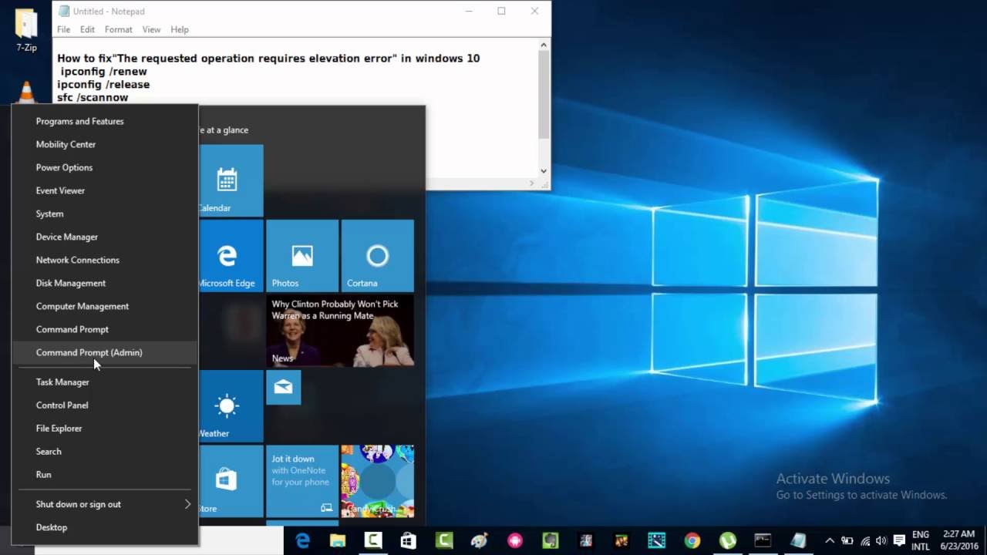Screen dimensions: 987x555
Task: Click the 'sfc /scannow' line in Notepad
Action: tap(93, 97)
